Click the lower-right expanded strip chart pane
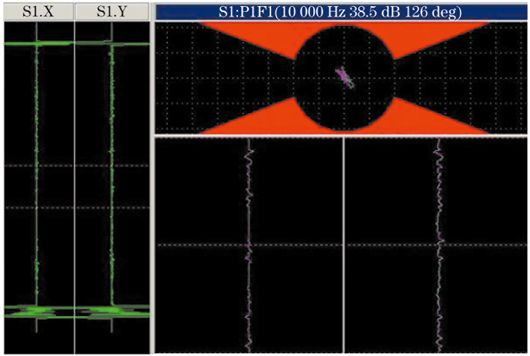 (x=436, y=245)
